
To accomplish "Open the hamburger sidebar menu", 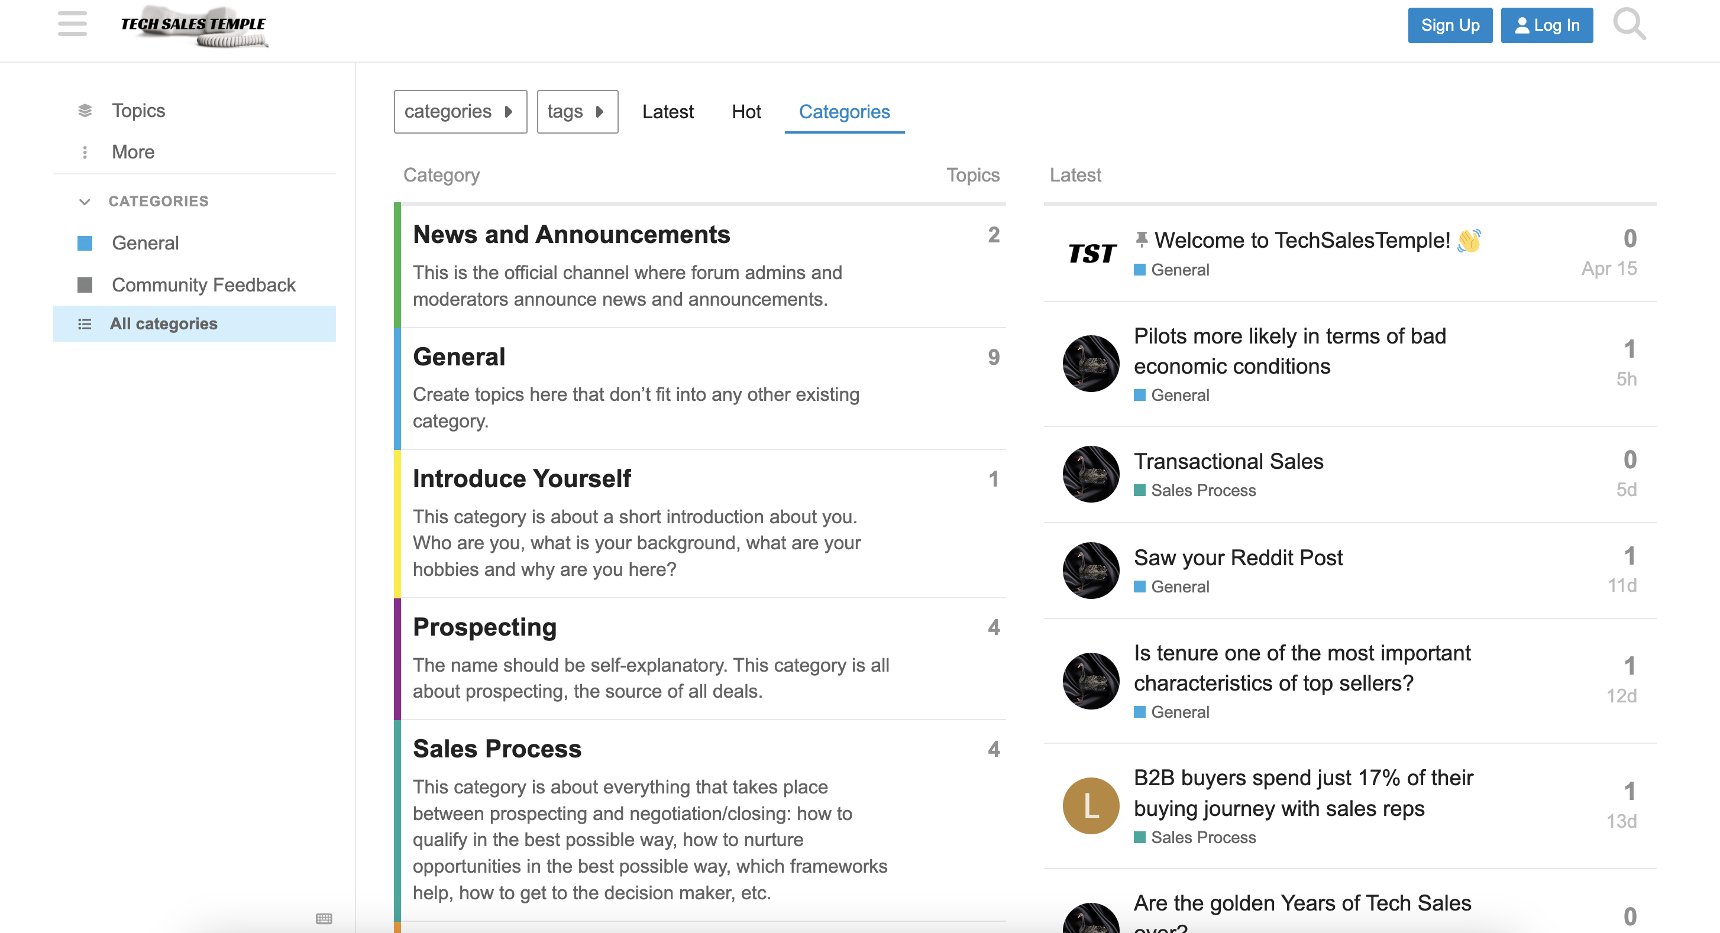I will click(72, 24).
